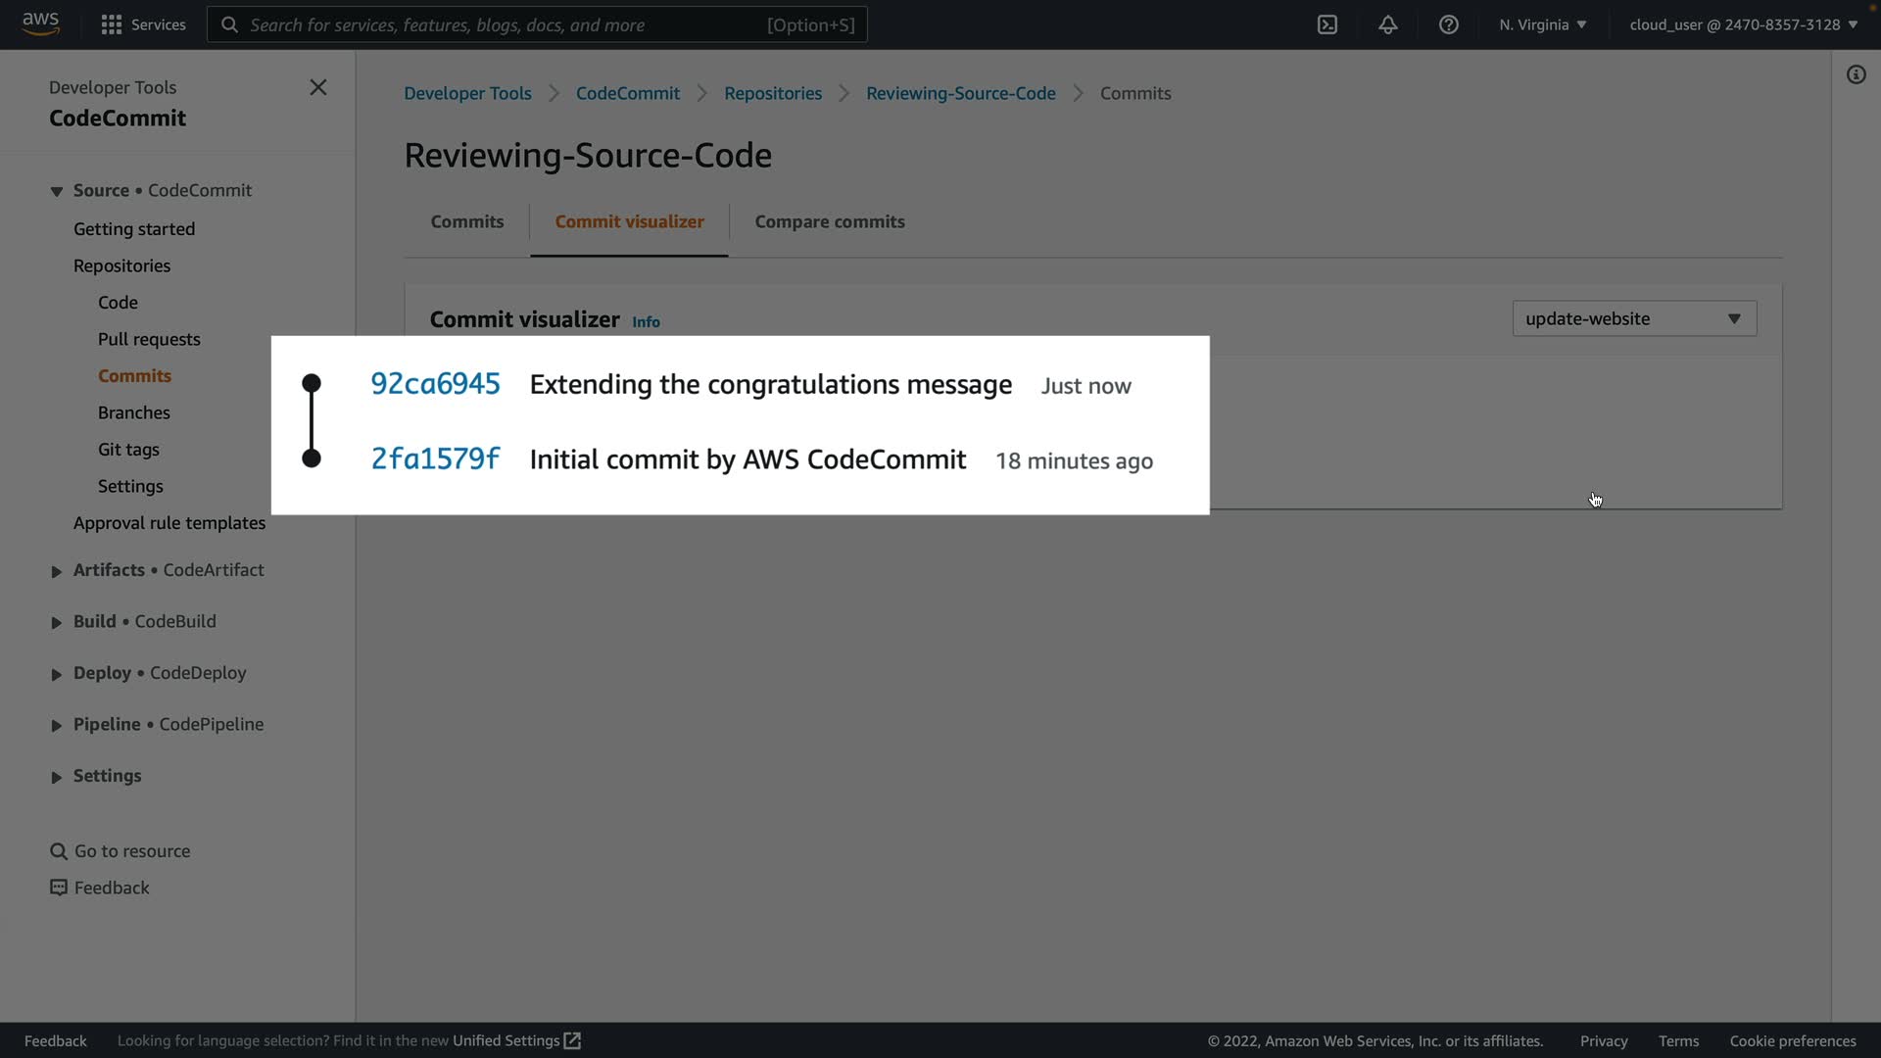Switch to the Compare commits tab

coord(829,221)
